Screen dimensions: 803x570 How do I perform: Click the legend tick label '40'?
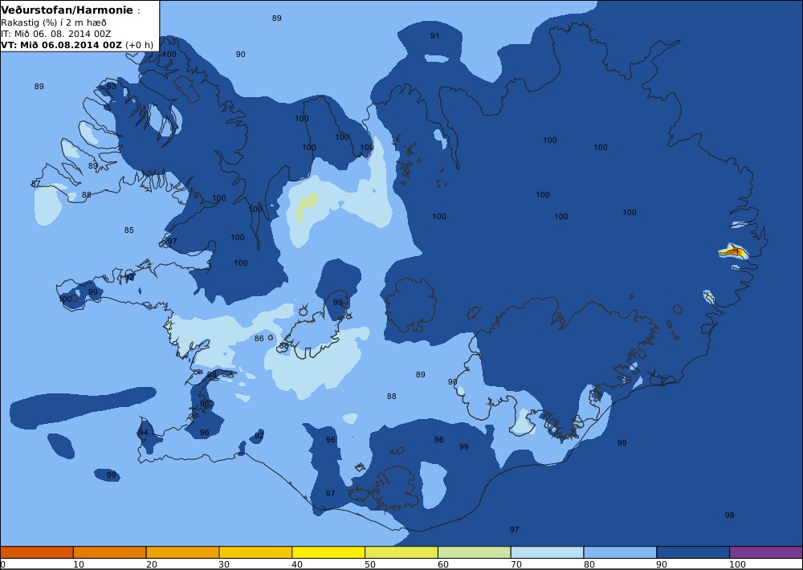point(298,564)
